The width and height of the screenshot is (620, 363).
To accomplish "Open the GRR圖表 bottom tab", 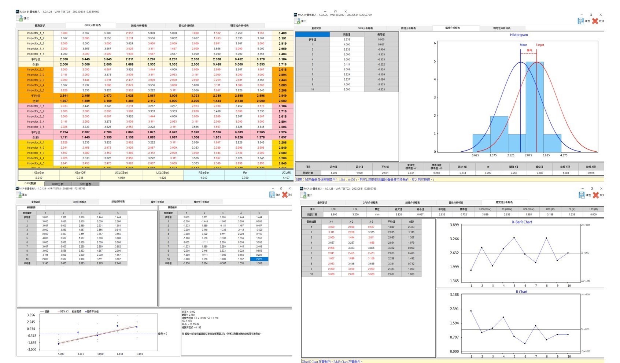I will point(85,184).
